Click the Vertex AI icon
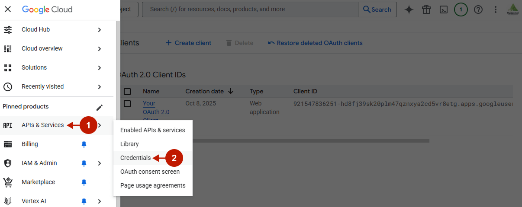This screenshot has width=522, height=207. [x=8, y=201]
